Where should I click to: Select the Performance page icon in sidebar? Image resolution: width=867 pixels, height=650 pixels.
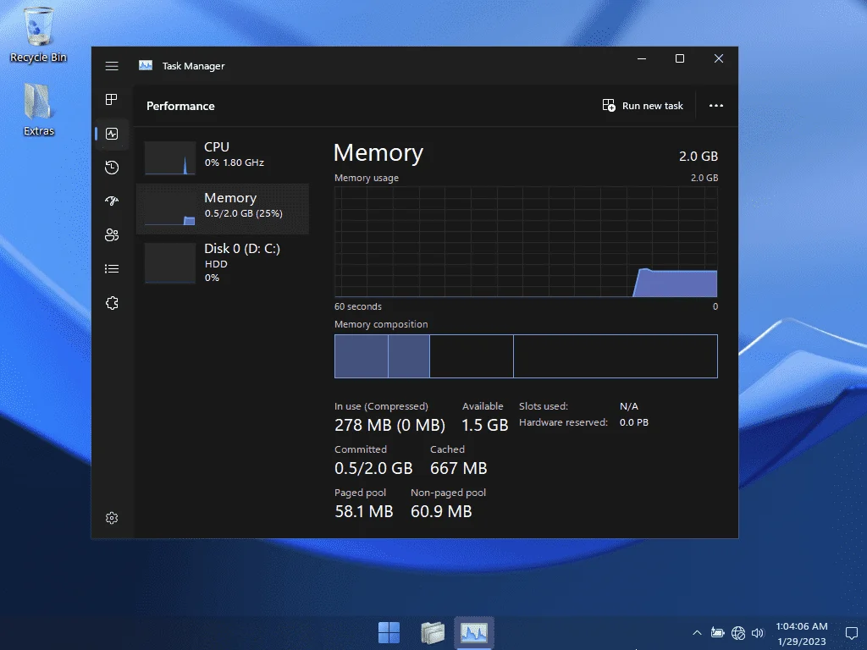coord(112,134)
